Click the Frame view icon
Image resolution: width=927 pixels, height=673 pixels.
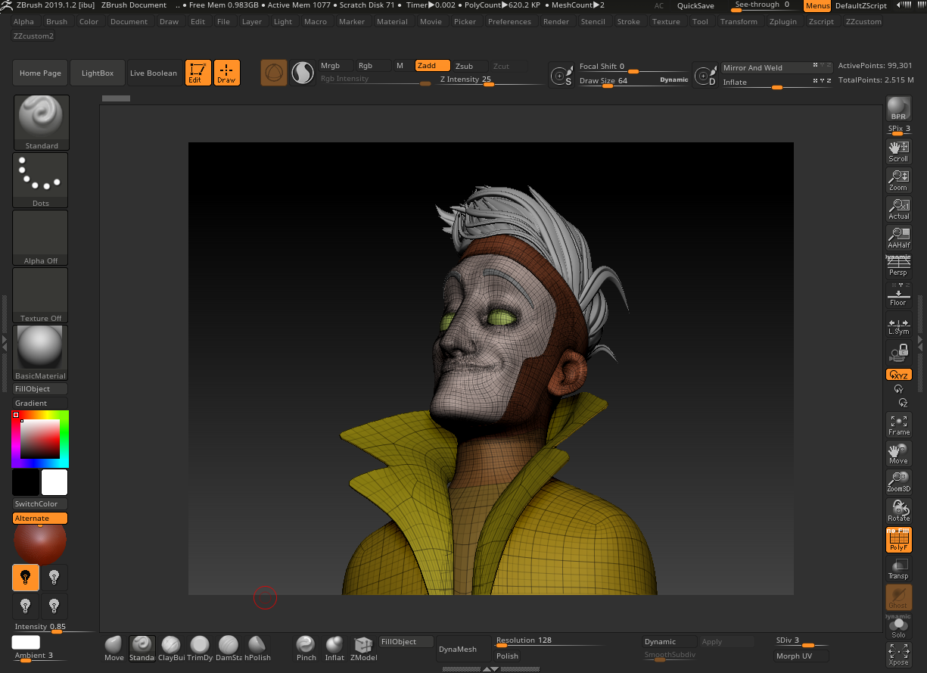[898, 425]
